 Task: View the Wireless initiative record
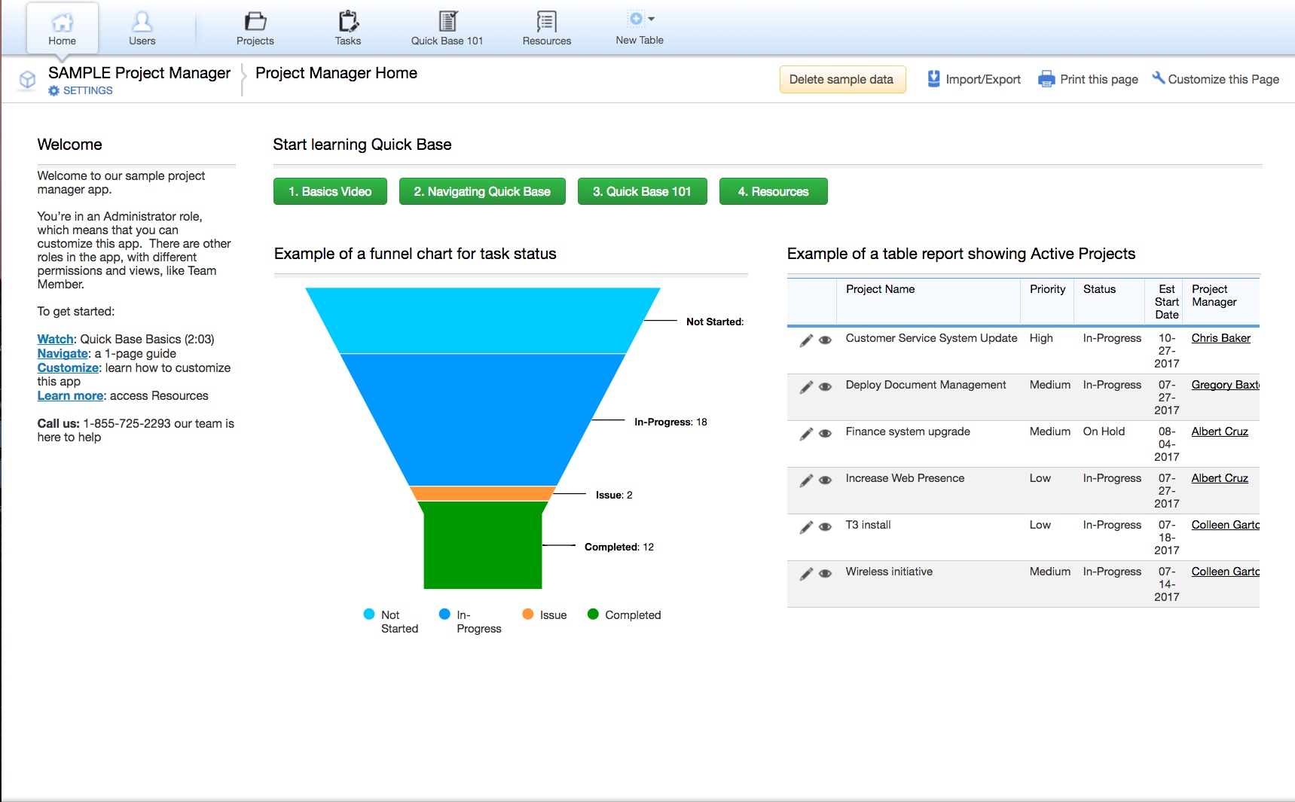pos(825,574)
